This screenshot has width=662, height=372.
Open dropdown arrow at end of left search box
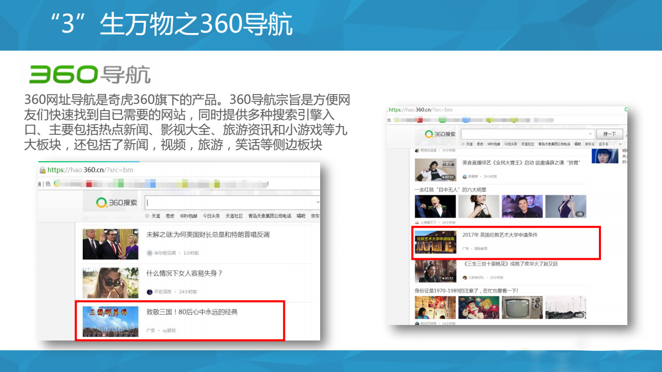click(x=318, y=203)
